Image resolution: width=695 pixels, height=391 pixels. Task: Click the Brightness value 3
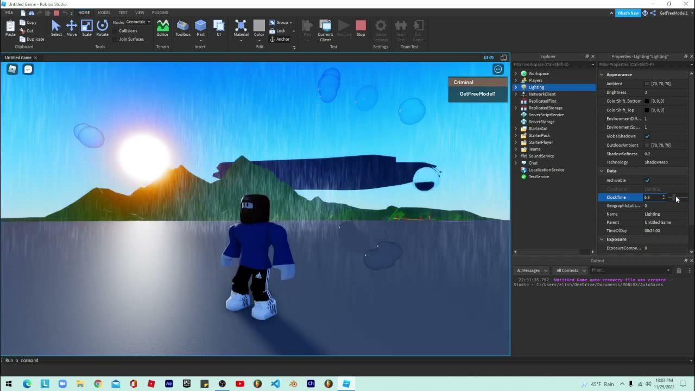click(x=646, y=92)
